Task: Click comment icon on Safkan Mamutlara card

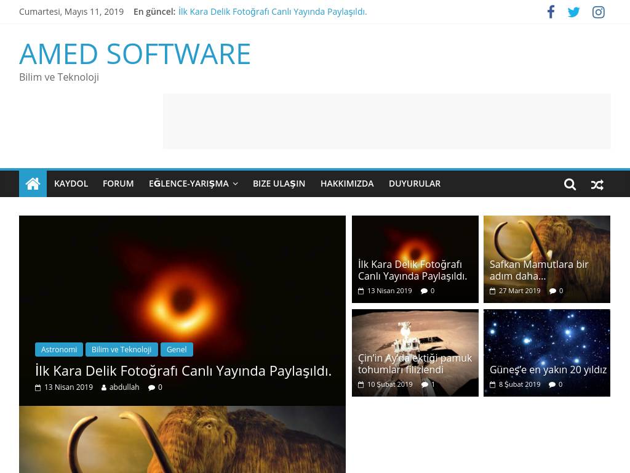Action: coord(553,291)
